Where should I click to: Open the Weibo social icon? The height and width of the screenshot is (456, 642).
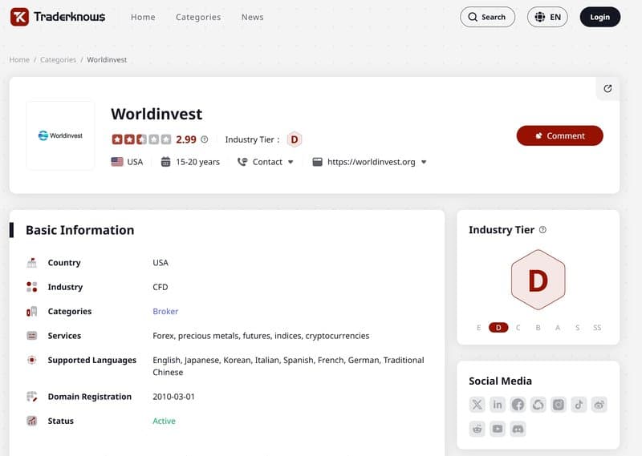599,405
